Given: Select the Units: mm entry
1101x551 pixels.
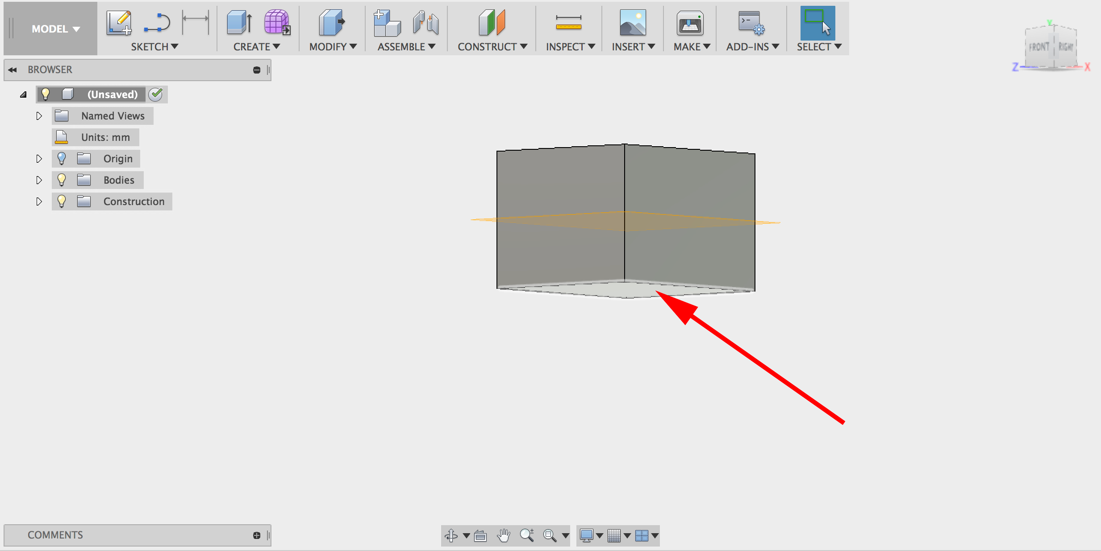Looking at the screenshot, I should 96,137.
